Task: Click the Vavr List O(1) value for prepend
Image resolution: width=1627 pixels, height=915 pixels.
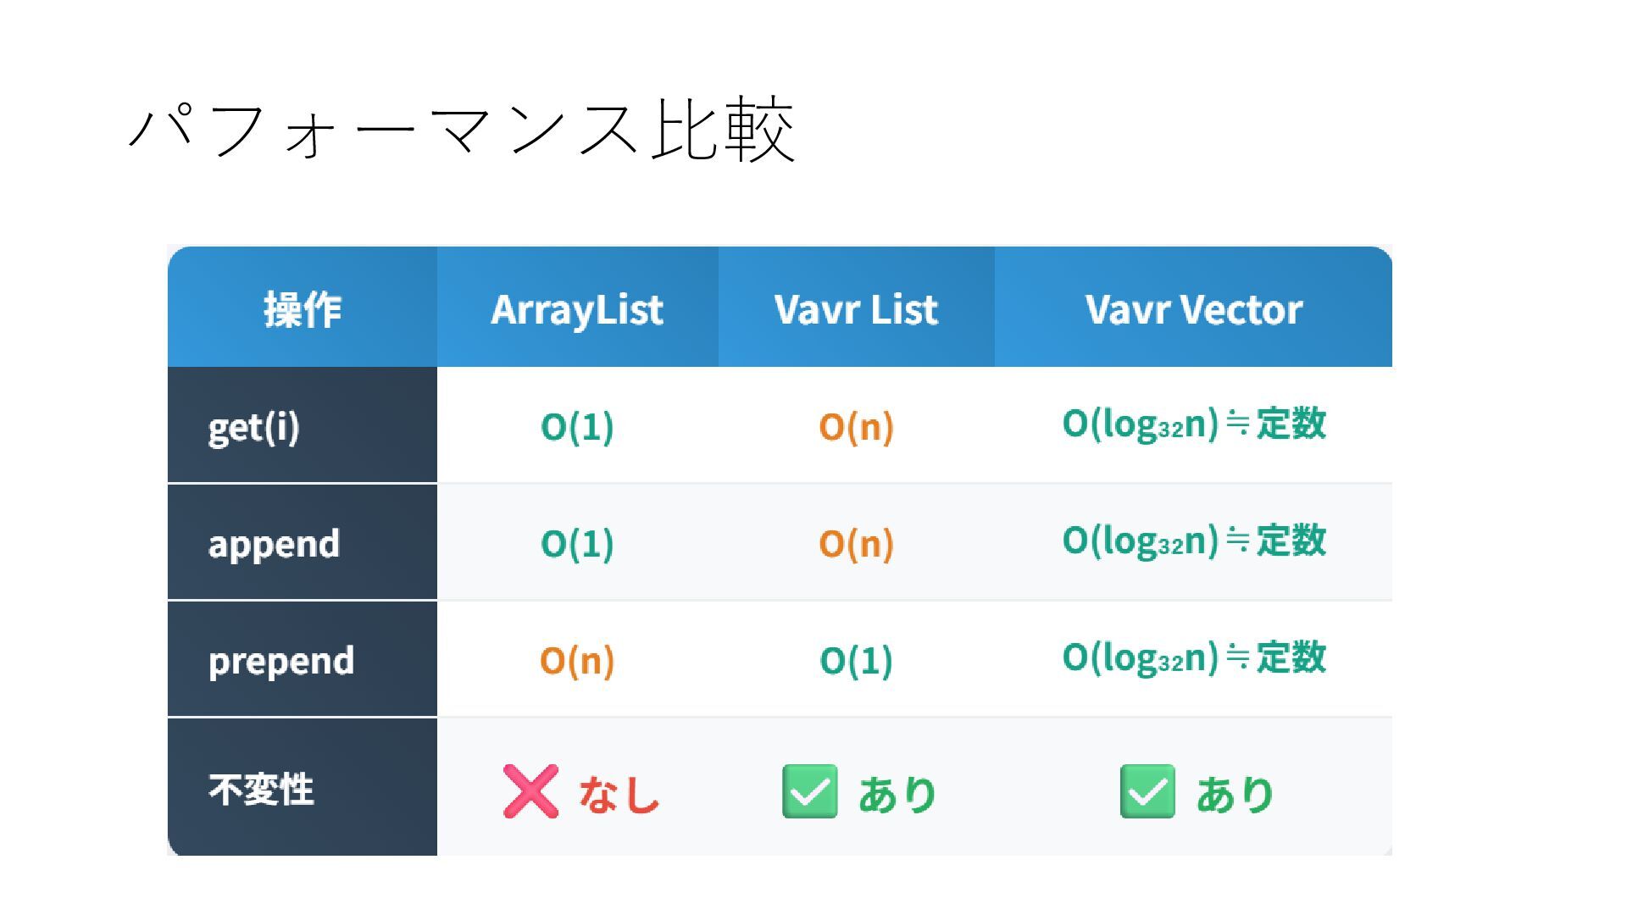Action: click(x=856, y=660)
